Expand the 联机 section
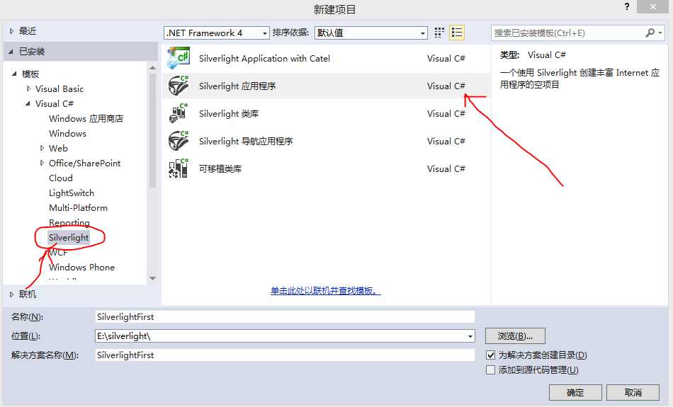The width and height of the screenshot is (673, 407). 11,294
